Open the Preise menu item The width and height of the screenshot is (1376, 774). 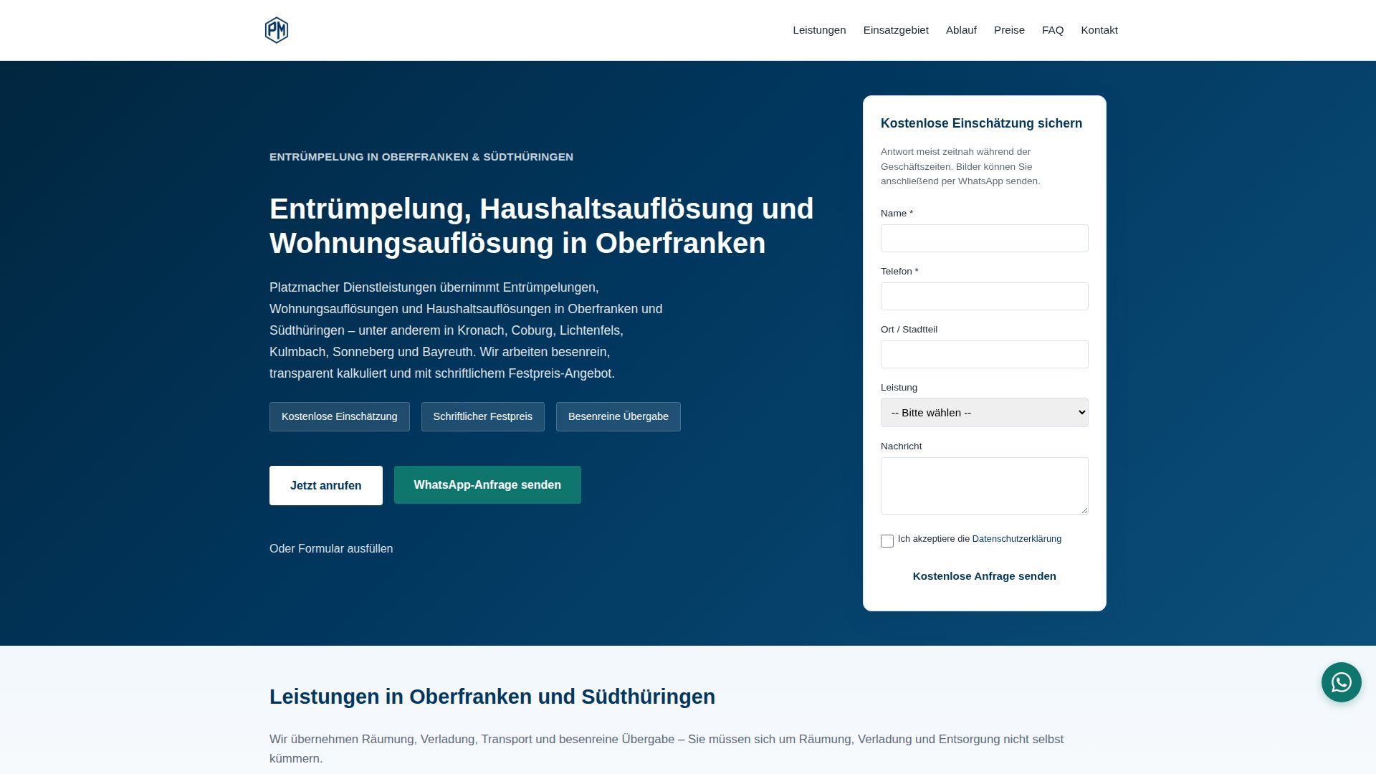pos(1009,30)
